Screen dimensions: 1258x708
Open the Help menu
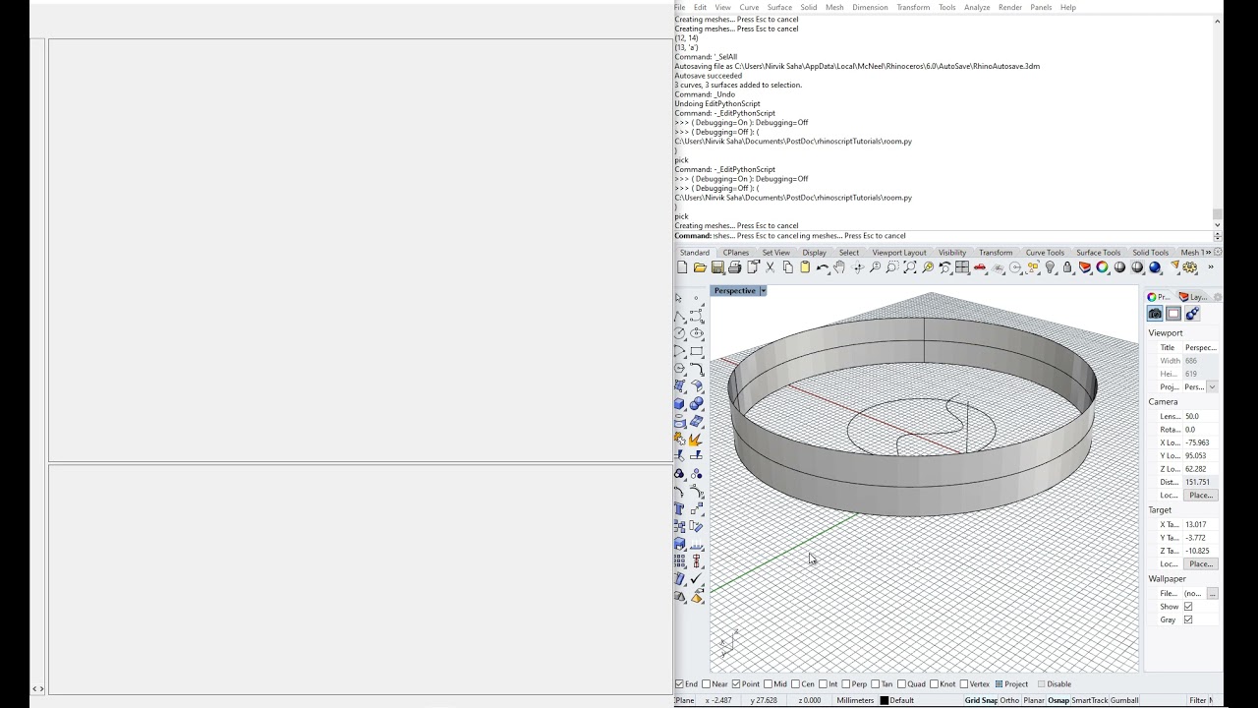point(1067,7)
